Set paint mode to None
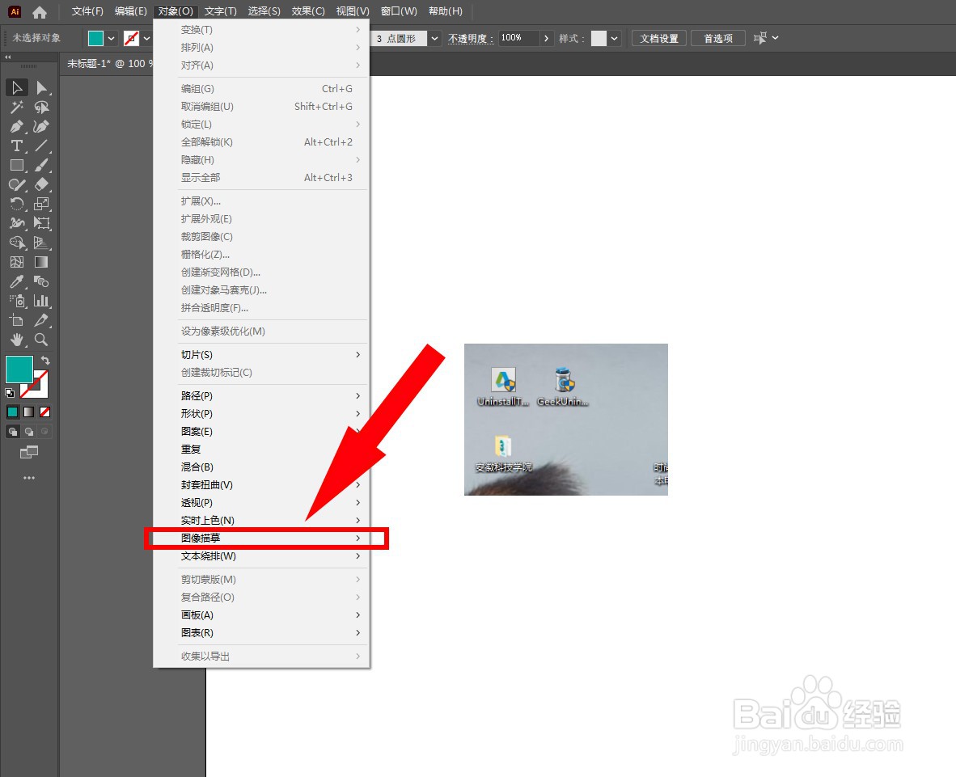The width and height of the screenshot is (956, 777). 44,412
